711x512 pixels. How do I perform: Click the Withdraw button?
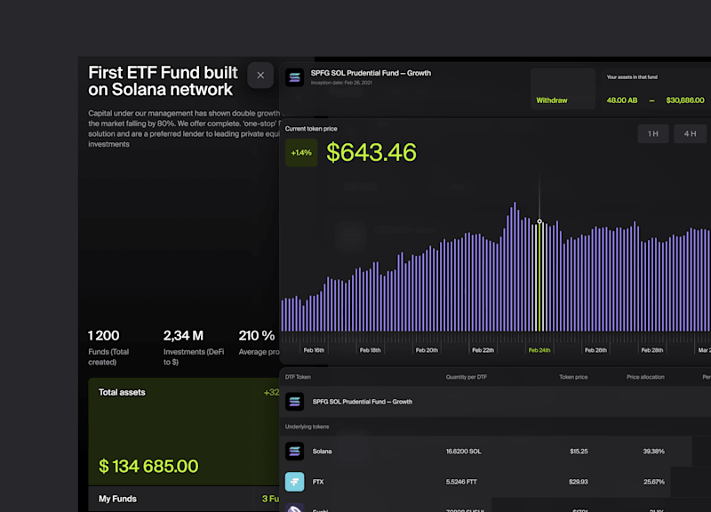coord(563,89)
